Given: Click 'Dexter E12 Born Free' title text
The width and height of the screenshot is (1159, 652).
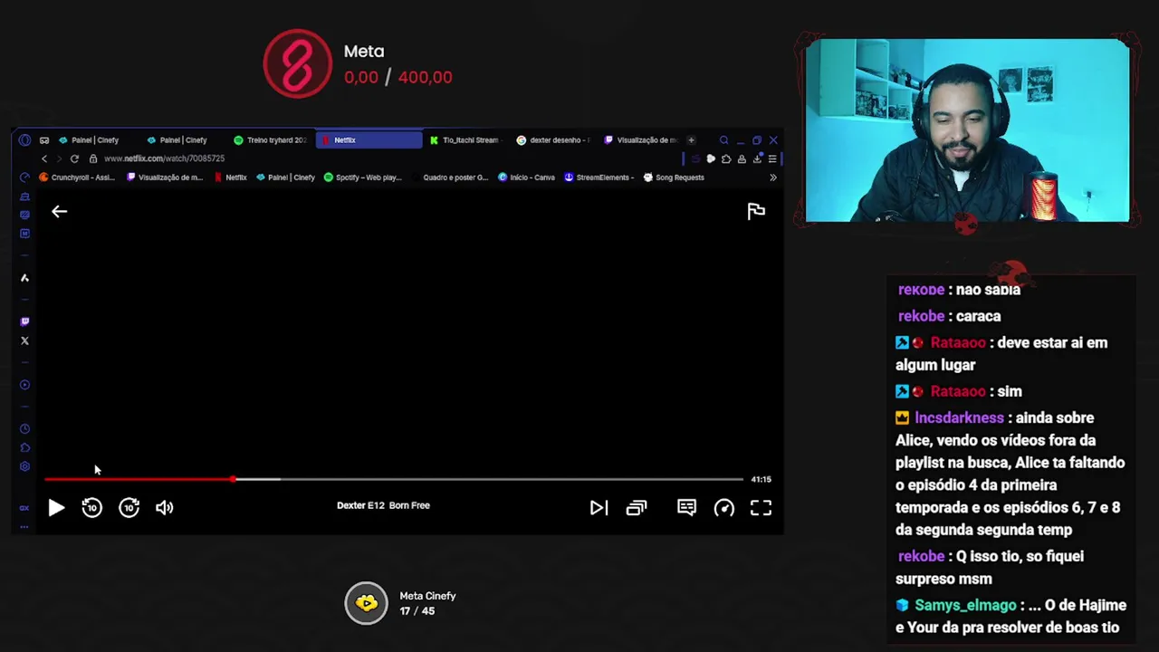Looking at the screenshot, I should pyautogui.click(x=383, y=505).
